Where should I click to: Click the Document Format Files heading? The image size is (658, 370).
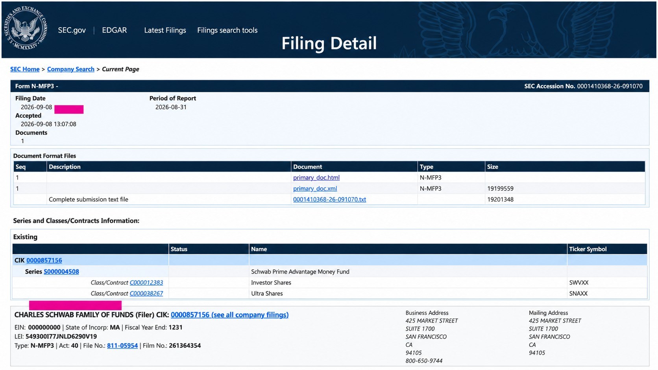44,156
